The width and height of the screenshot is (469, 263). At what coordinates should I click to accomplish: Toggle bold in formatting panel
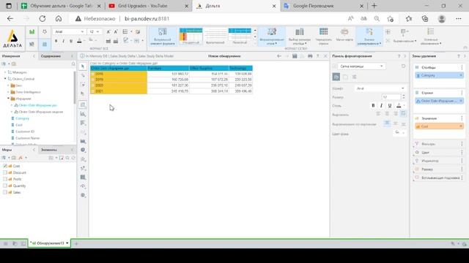373,105
